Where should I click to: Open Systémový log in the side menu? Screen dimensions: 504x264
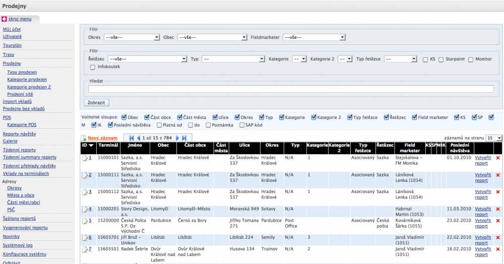point(18,245)
